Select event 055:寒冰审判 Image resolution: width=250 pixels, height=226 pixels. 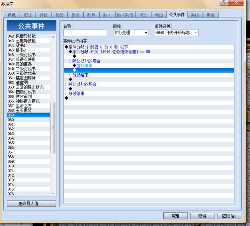tap(29, 96)
